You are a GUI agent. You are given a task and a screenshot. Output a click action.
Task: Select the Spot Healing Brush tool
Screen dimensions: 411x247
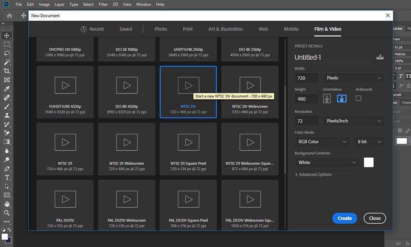point(7,98)
